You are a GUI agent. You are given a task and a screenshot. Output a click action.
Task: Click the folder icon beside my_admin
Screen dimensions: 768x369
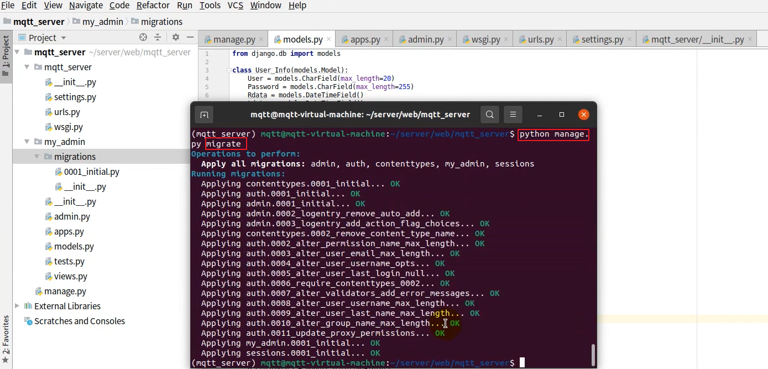pyautogui.click(x=38, y=142)
